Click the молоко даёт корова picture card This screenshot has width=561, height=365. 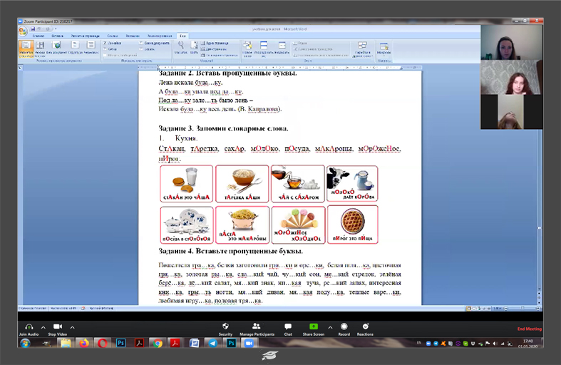(x=352, y=183)
